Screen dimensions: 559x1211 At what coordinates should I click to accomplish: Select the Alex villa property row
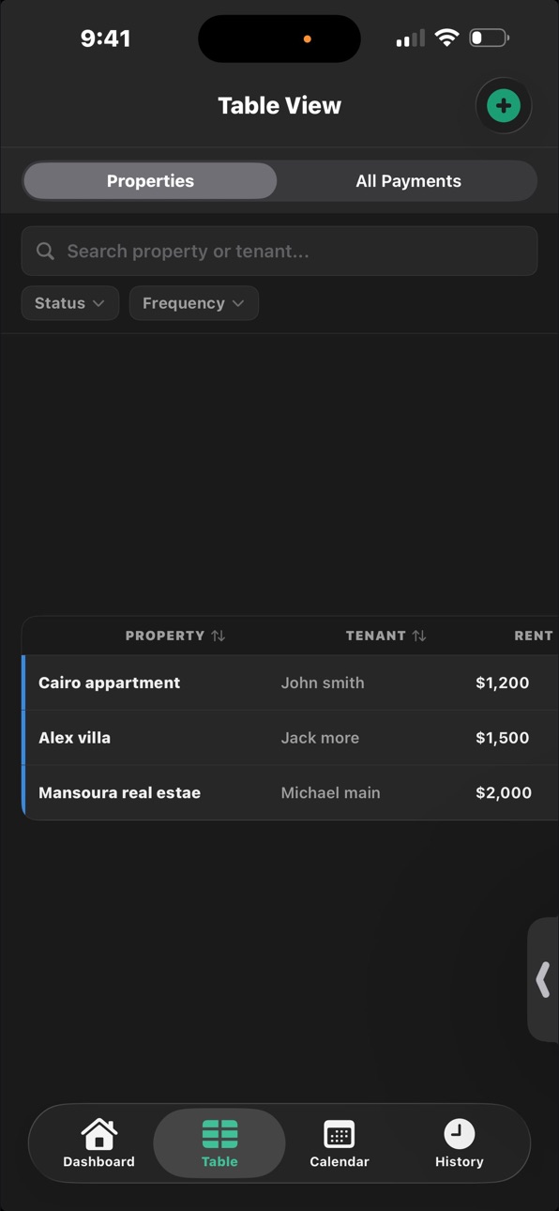coord(290,738)
